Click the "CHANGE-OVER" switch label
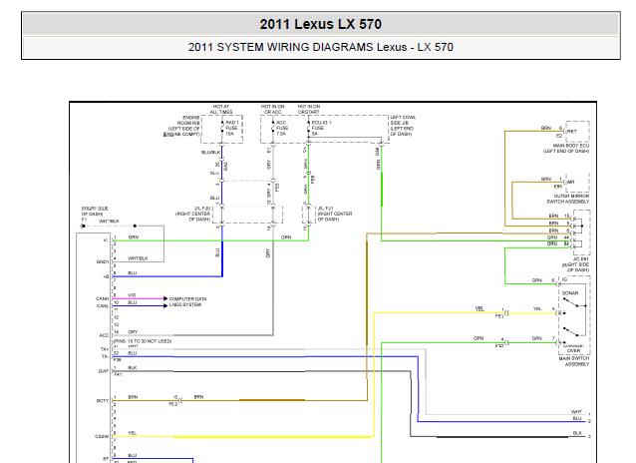The width and height of the screenshot is (636, 463). [x=573, y=348]
